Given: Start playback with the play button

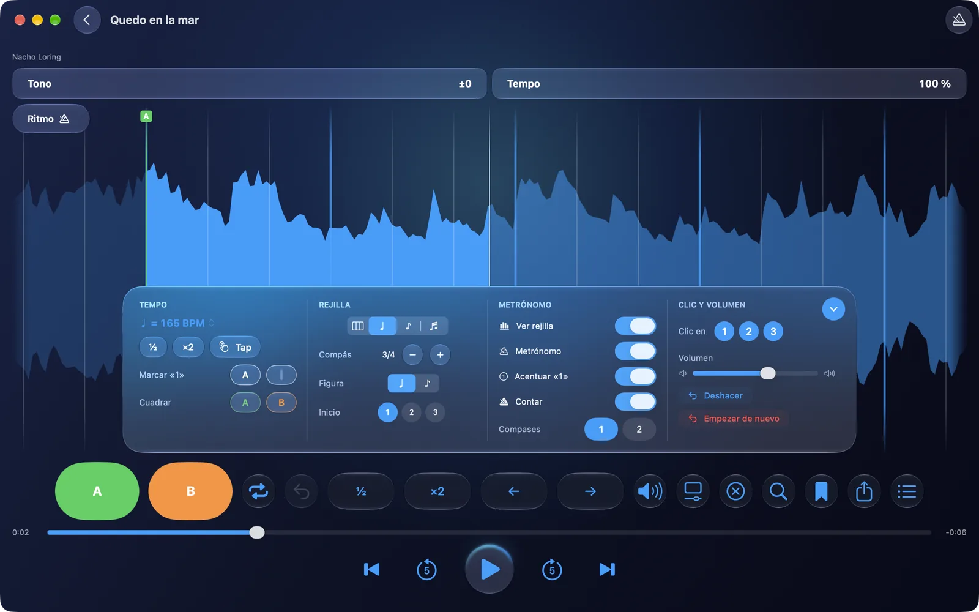Looking at the screenshot, I should click(489, 569).
